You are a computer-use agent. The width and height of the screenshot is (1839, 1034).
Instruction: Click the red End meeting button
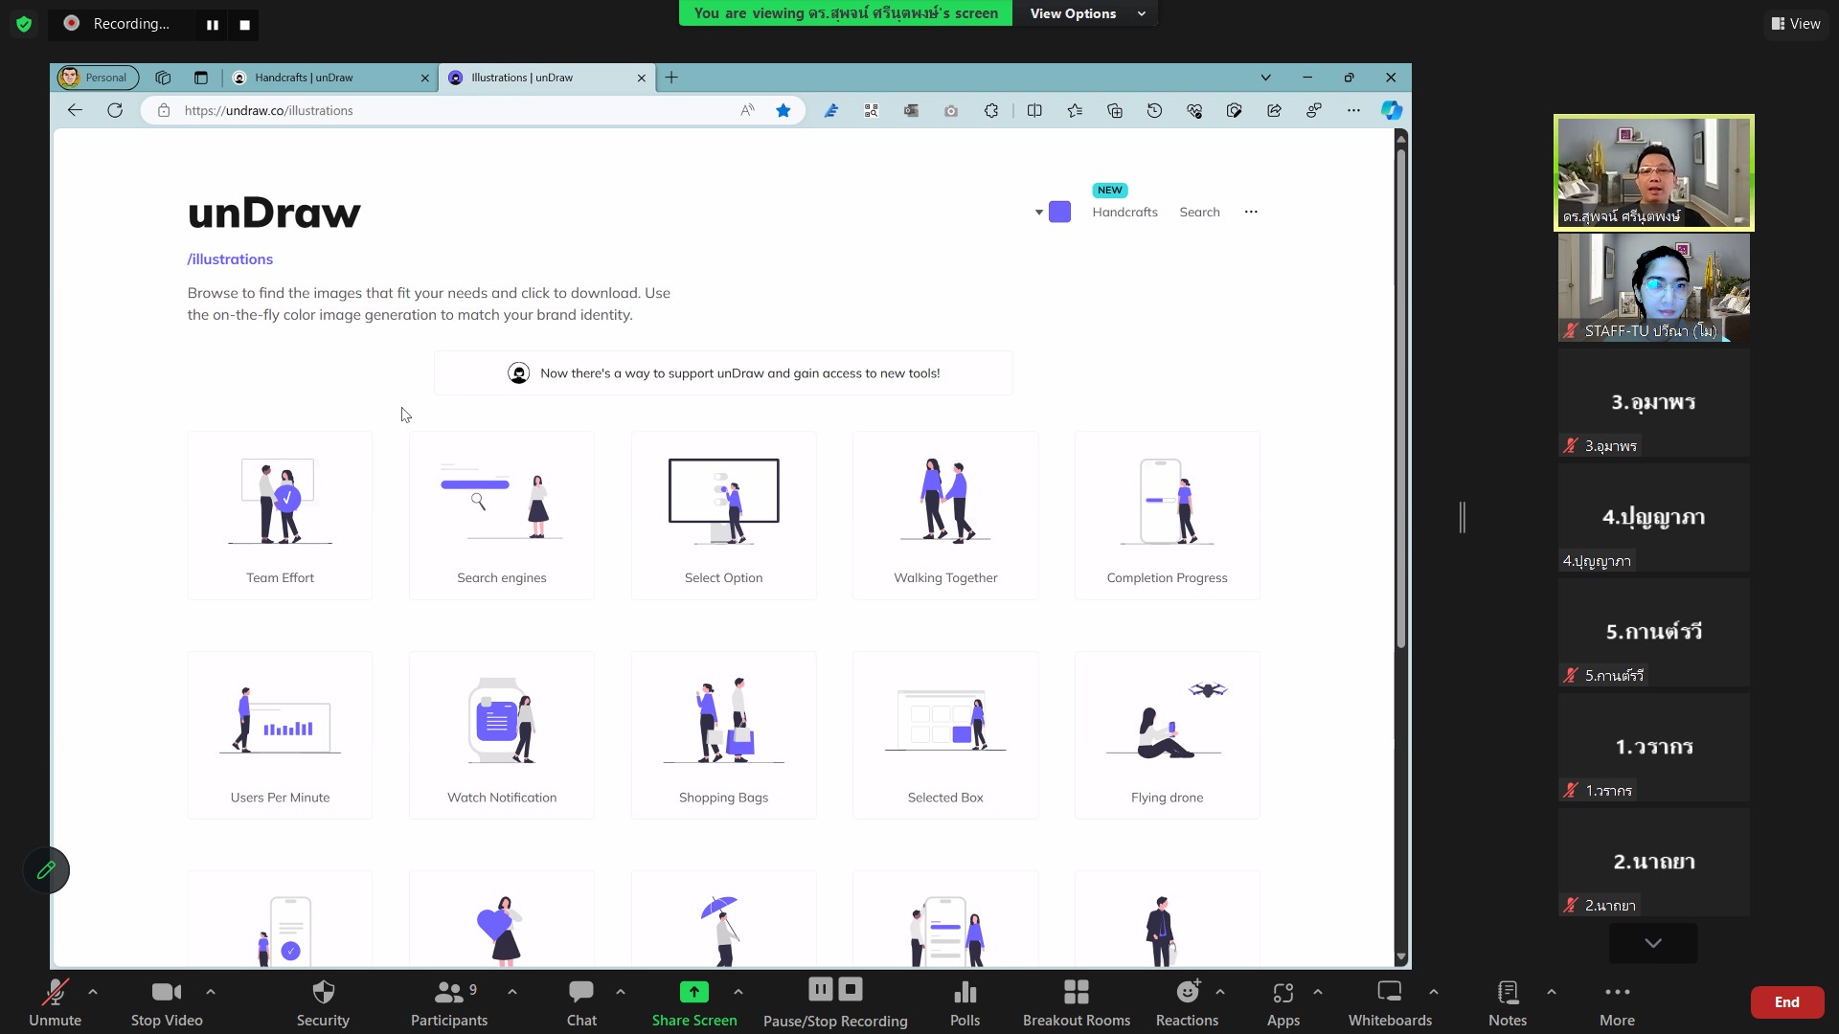1787,1002
